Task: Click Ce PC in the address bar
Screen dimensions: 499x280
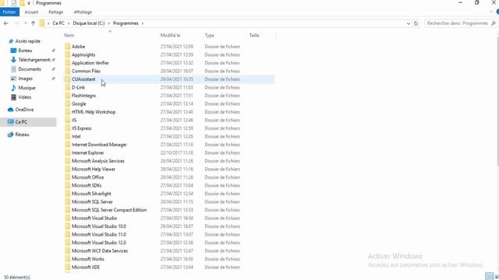Action: (58, 23)
